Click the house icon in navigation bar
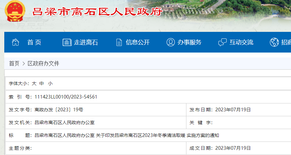Screen dimensions: 291x155 pos(16,42)
